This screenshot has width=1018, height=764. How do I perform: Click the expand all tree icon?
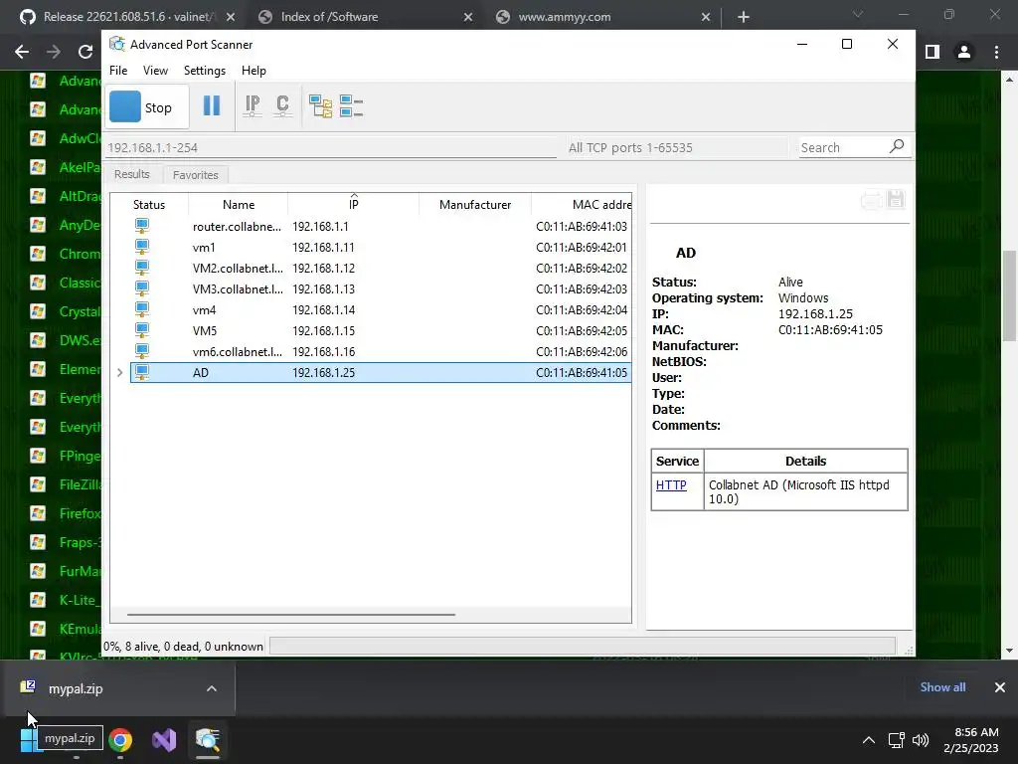pos(320,105)
